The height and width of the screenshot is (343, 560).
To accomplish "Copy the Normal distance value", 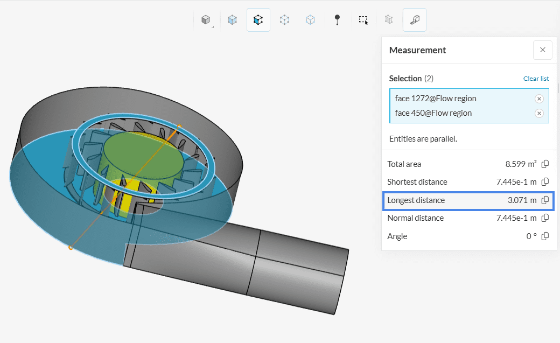I will pos(545,218).
